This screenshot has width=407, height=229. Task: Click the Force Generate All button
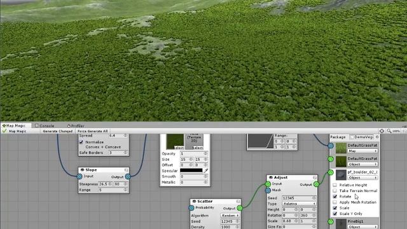92,131
